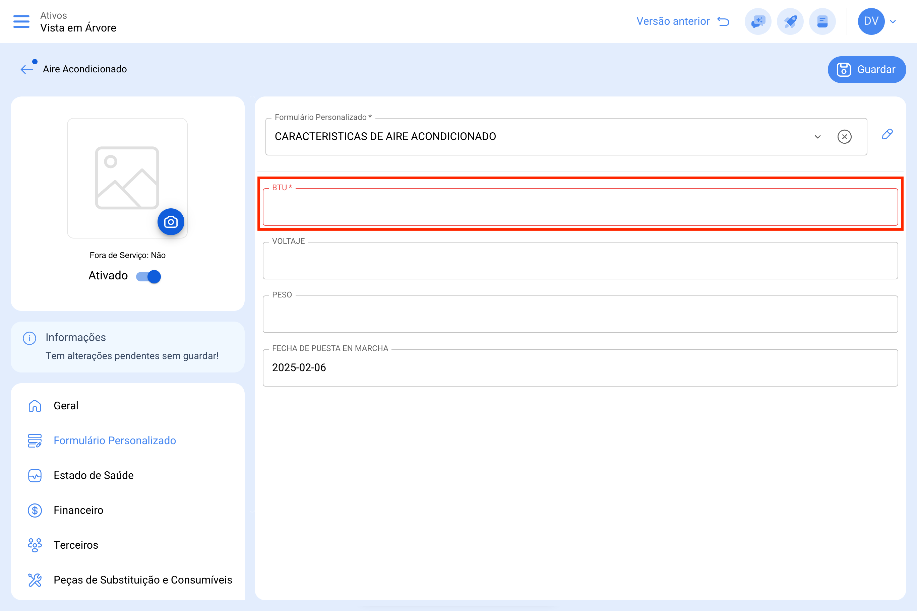The image size is (917, 611).
Task: Click the pencil edit icon for form
Action: click(x=888, y=134)
